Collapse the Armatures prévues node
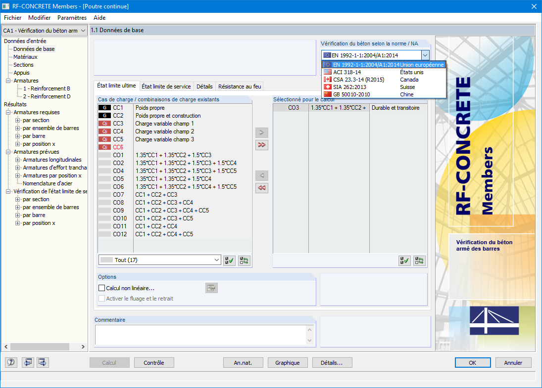This screenshot has height=388, width=542. click(x=8, y=152)
